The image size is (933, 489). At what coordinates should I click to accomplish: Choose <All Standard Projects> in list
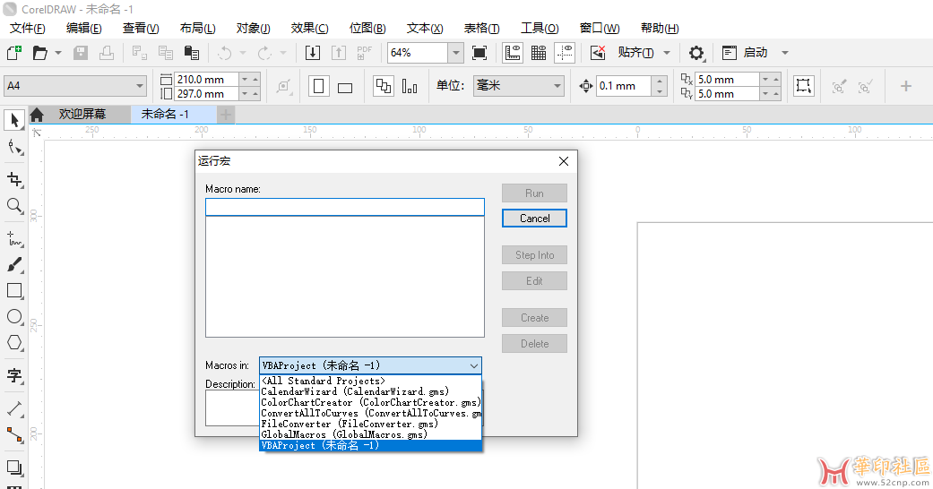tap(371, 381)
